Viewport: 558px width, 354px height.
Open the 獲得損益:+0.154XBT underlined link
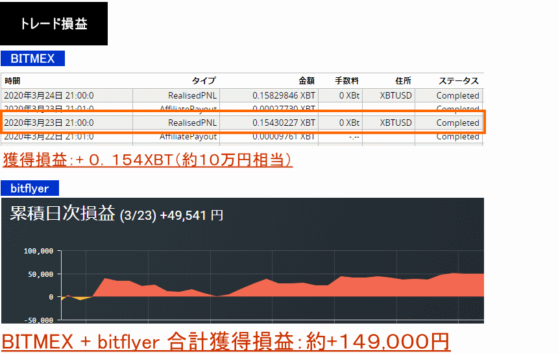[147, 159]
